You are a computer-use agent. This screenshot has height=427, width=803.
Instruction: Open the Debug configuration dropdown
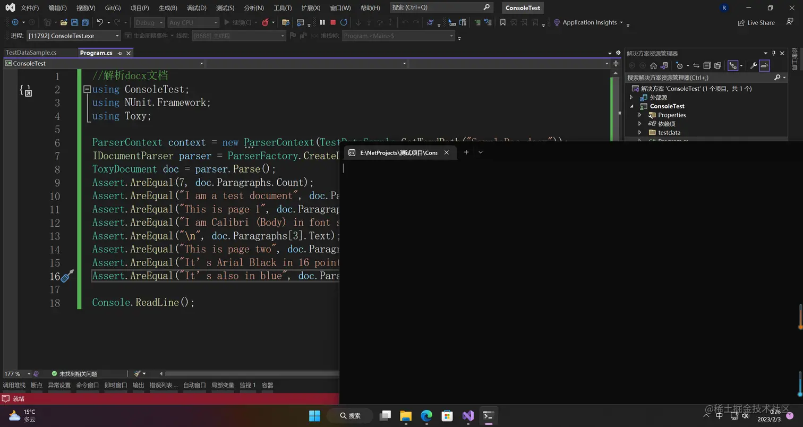pos(148,22)
